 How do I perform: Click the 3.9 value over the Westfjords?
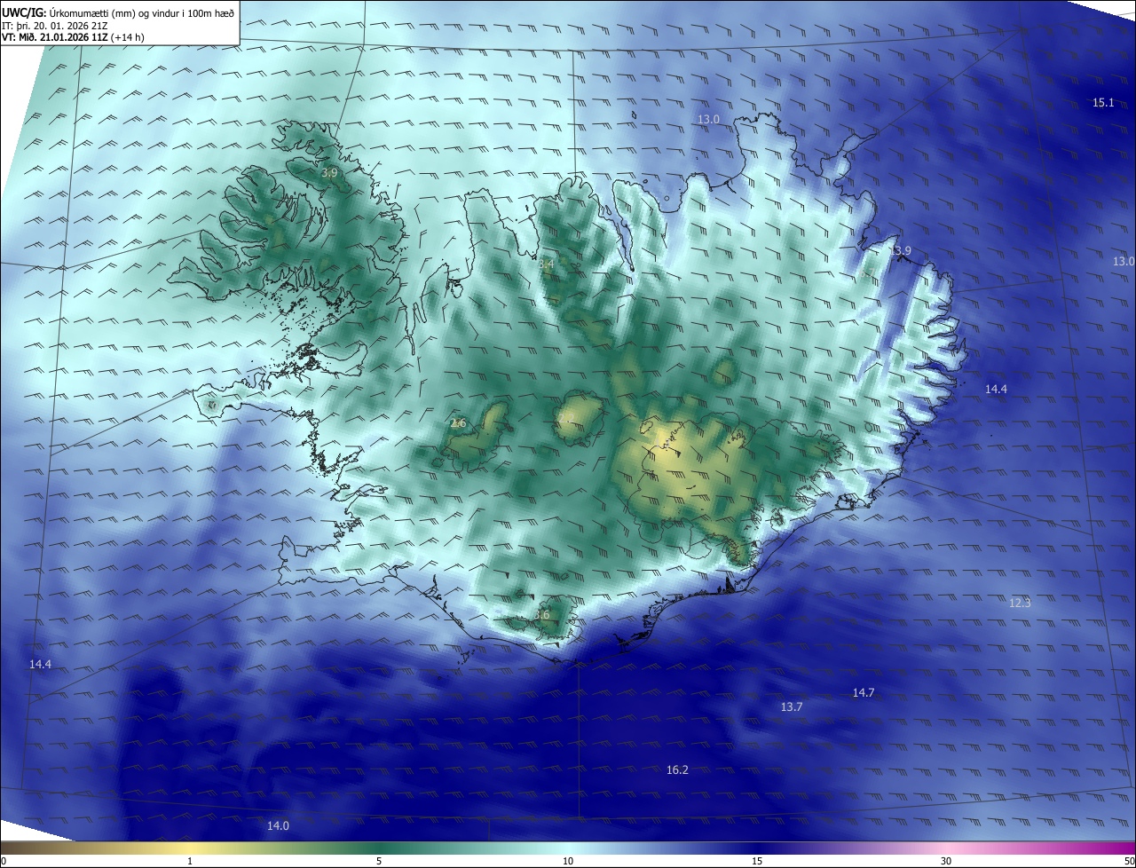click(x=328, y=172)
